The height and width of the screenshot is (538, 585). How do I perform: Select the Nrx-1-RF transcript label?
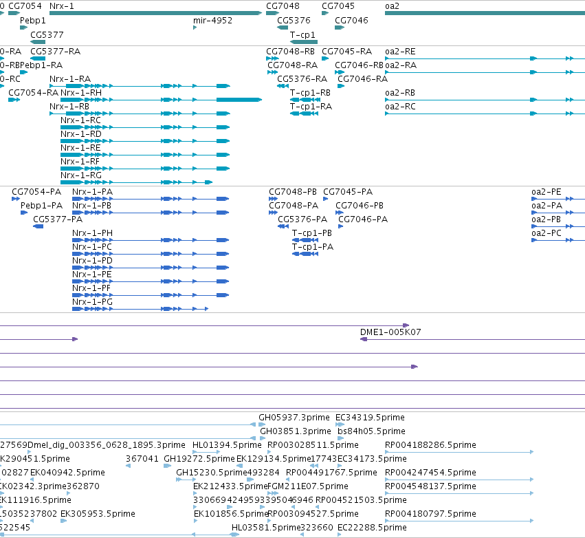coord(80,161)
